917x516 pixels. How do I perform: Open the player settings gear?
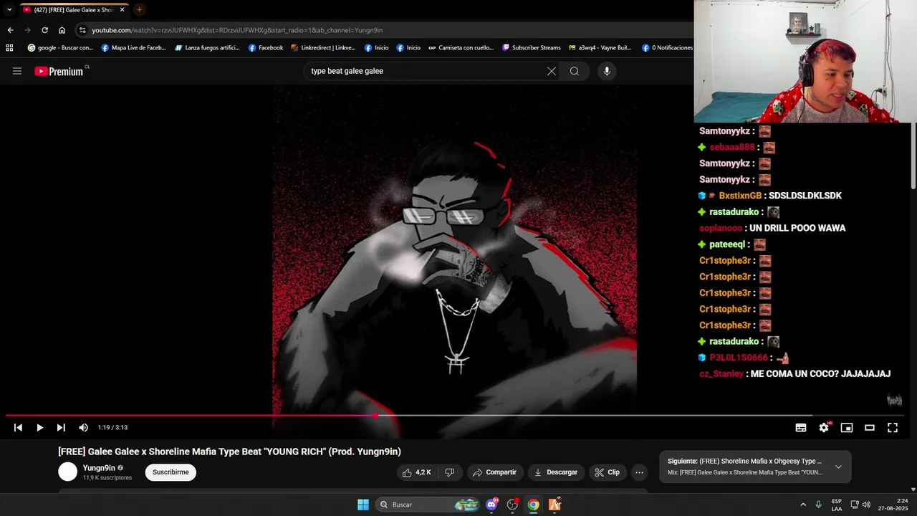[x=824, y=428]
